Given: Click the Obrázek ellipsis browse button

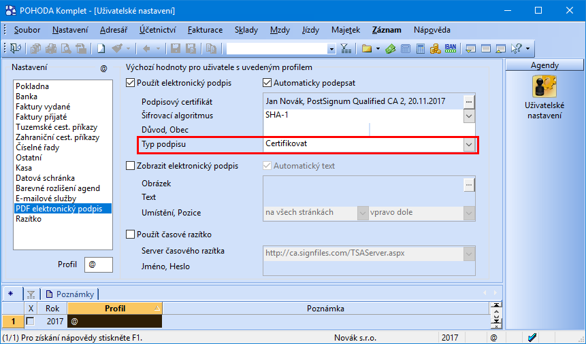Looking at the screenshot, I should click(469, 184).
